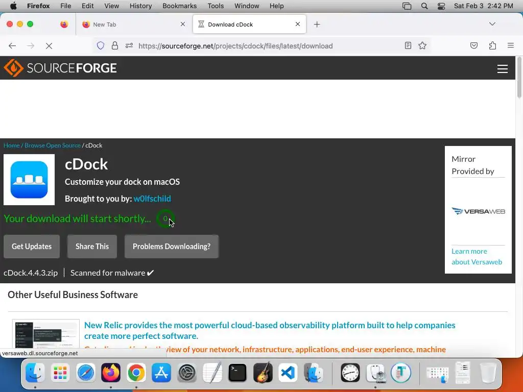Open the Tools menu

(216, 6)
